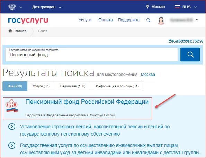Click the 'Поиск' breadcrumb
This screenshot has height=158, width=206.
pyautogui.click(x=42, y=31)
